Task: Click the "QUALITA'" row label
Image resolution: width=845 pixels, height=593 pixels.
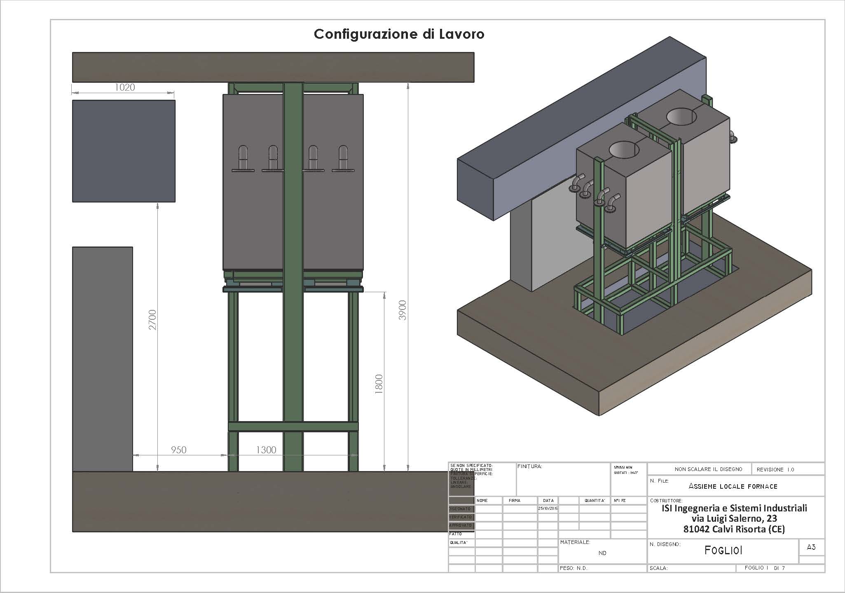Action: 459,543
